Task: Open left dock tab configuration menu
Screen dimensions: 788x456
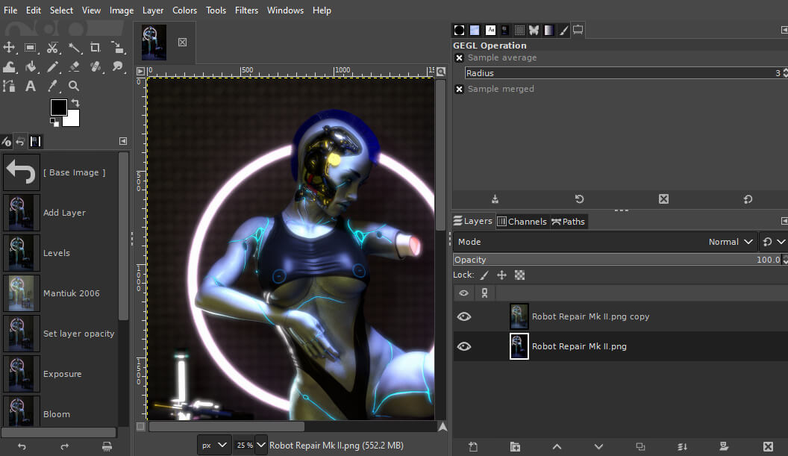Action: click(x=123, y=141)
